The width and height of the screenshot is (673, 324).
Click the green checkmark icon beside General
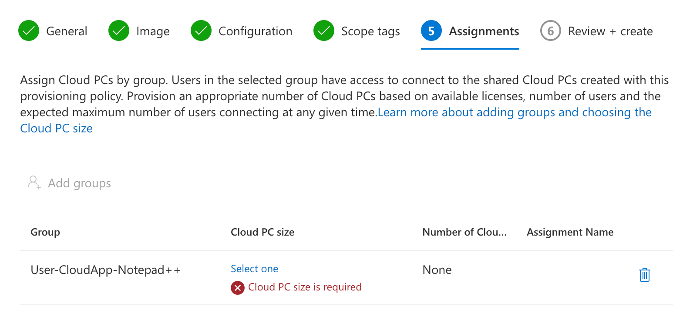click(x=29, y=31)
